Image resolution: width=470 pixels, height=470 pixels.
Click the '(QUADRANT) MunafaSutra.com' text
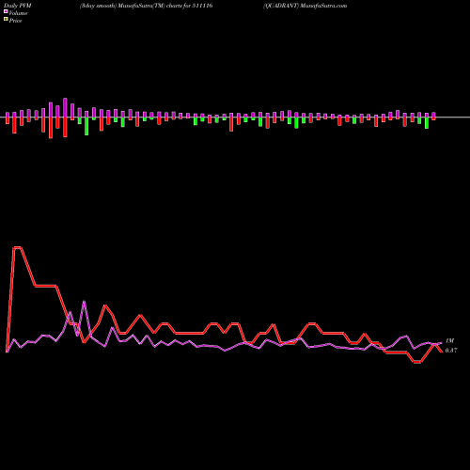[x=305, y=6]
